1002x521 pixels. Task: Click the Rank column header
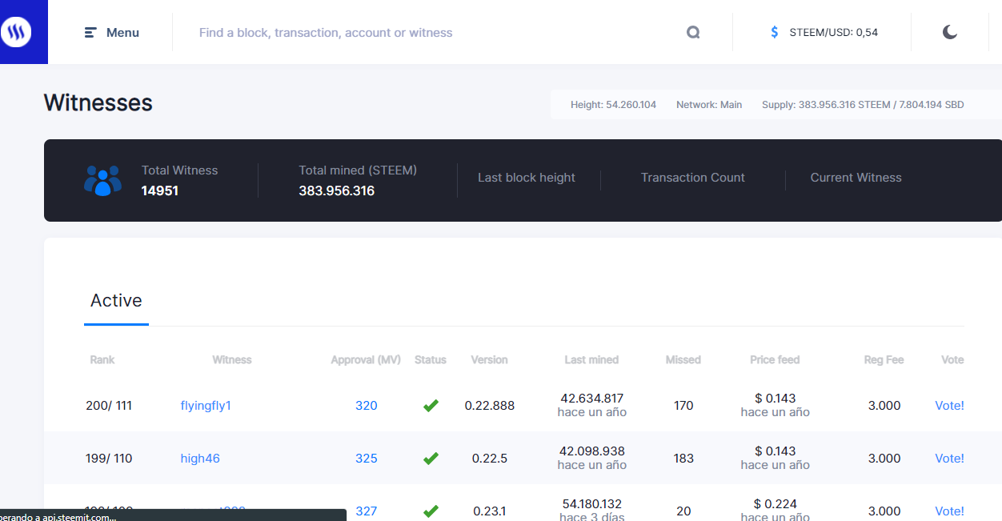click(x=102, y=360)
